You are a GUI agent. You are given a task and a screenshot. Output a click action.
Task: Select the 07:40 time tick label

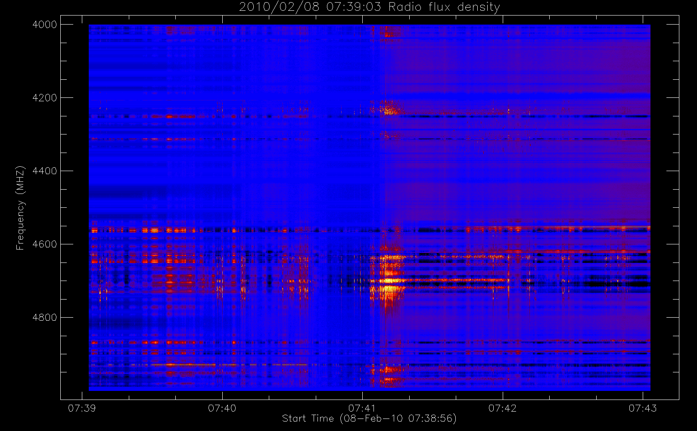pyautogui.click(x=222, y=408)
